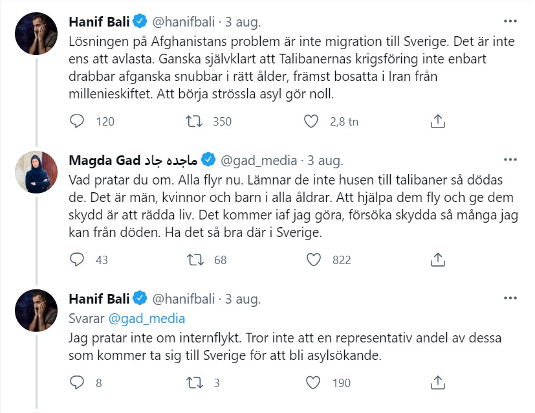Image resolution: width=535 pixels, height=413 pixels.
Task: Open the reply box for Hanif Bali's first tweet
Action: (x=77, y=121)
